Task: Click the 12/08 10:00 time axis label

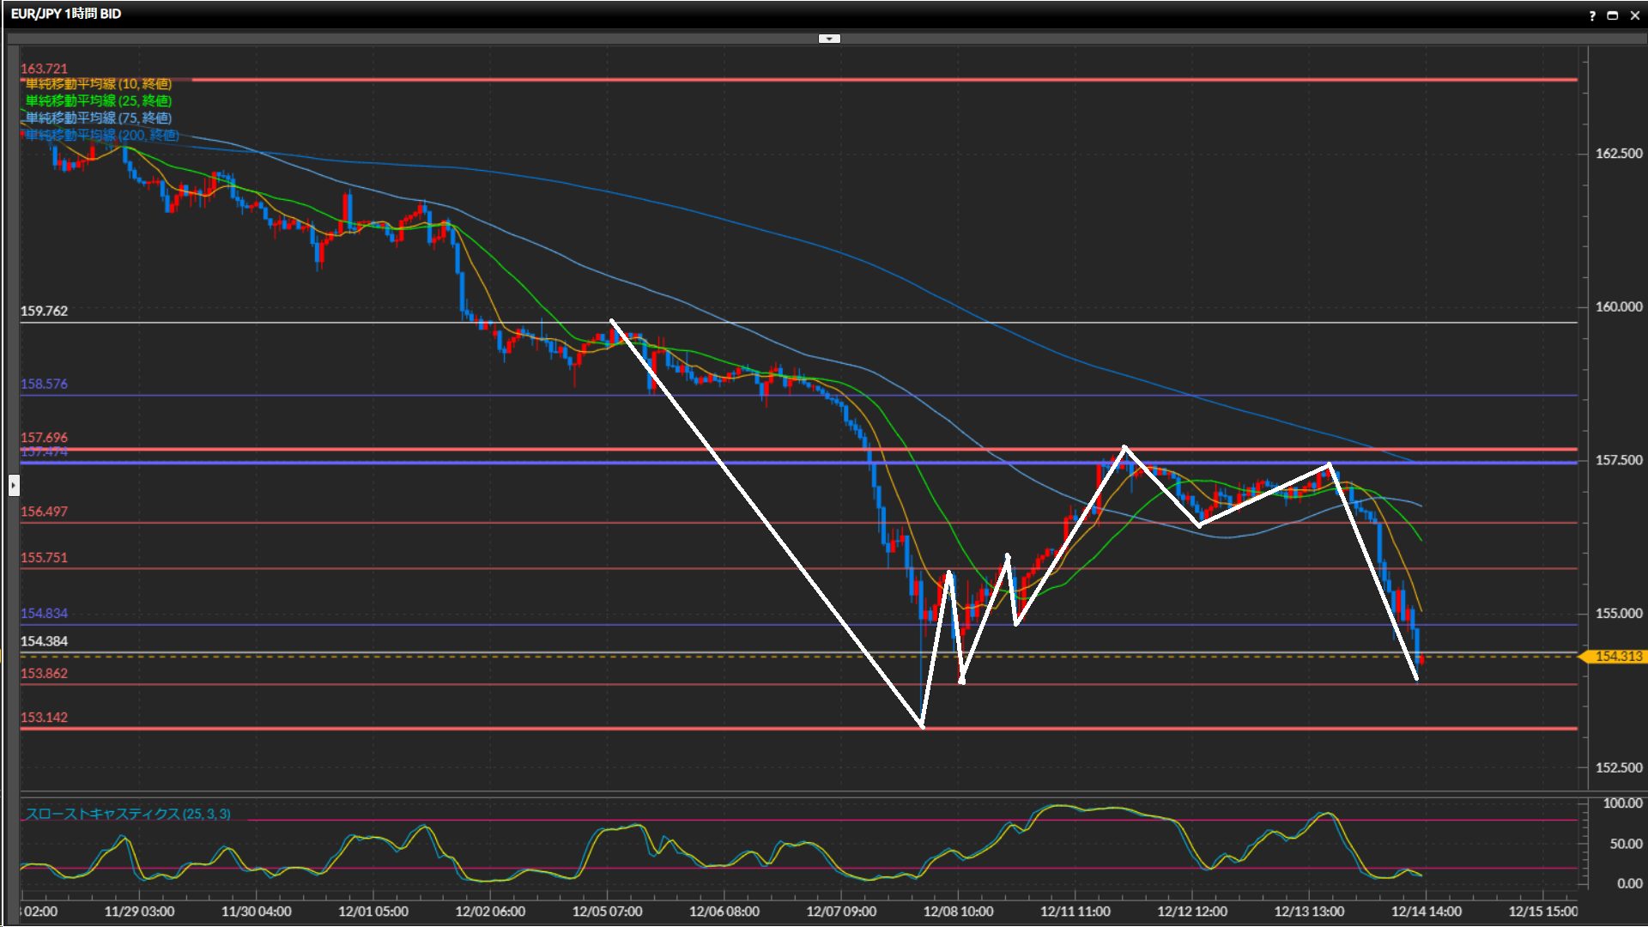Action: [x=958, y=912]
